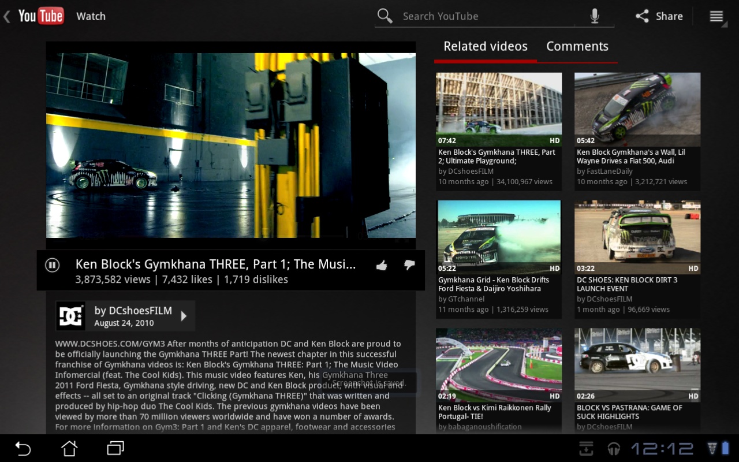Click the '3,873,582 views' stats line

coord(181,280)
